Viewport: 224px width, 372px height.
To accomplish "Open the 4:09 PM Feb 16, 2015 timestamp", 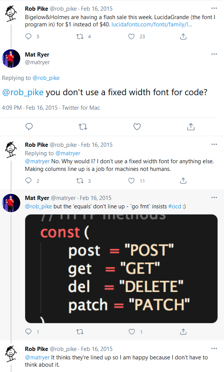I will tap(30, 108).
